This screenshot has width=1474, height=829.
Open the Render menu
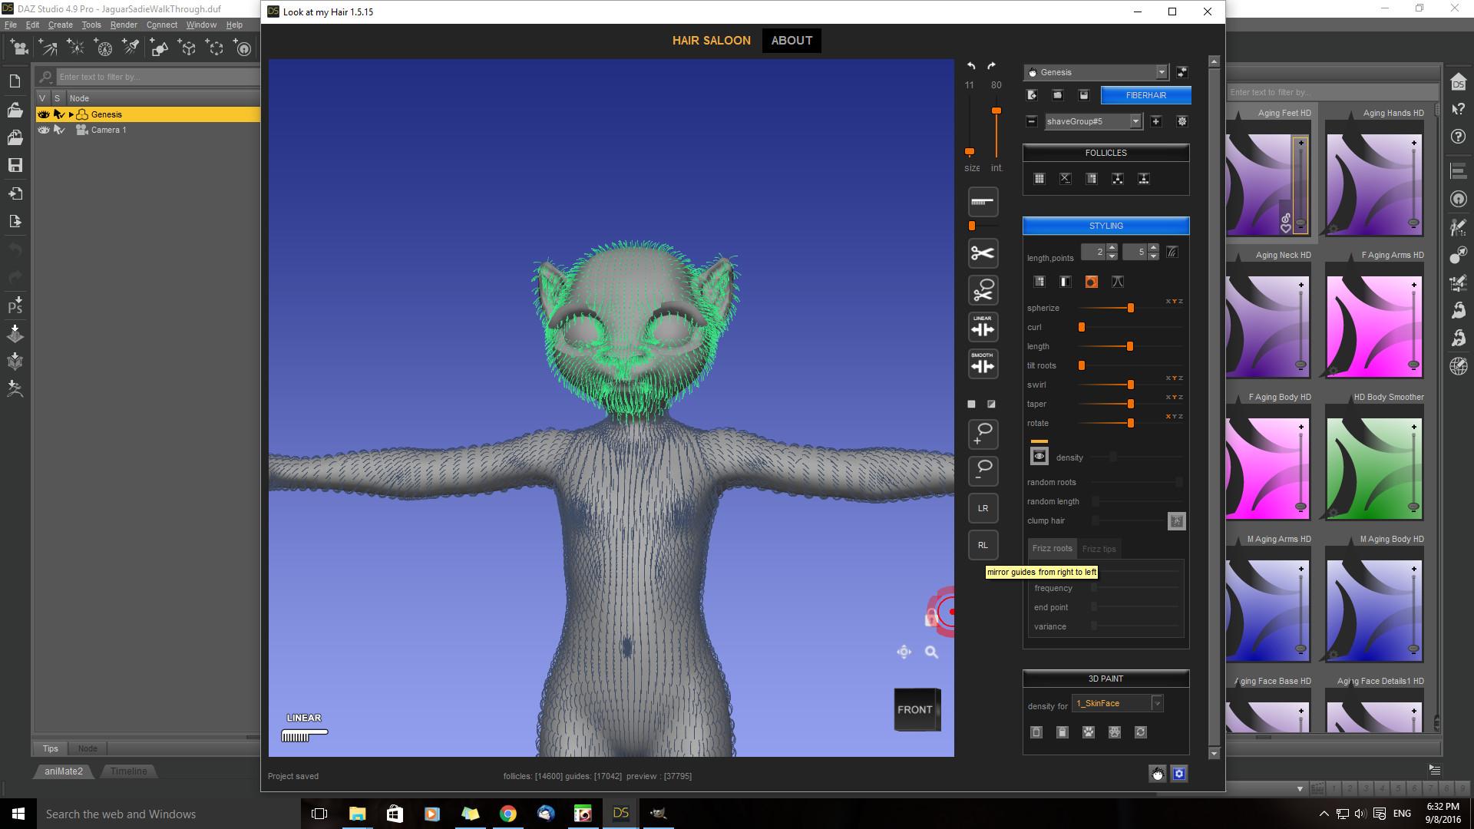[124, 25]
